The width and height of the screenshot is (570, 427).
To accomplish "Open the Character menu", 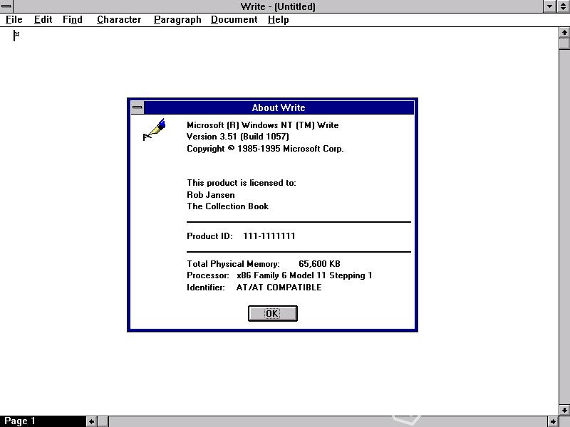I will (x=119, y=20).
